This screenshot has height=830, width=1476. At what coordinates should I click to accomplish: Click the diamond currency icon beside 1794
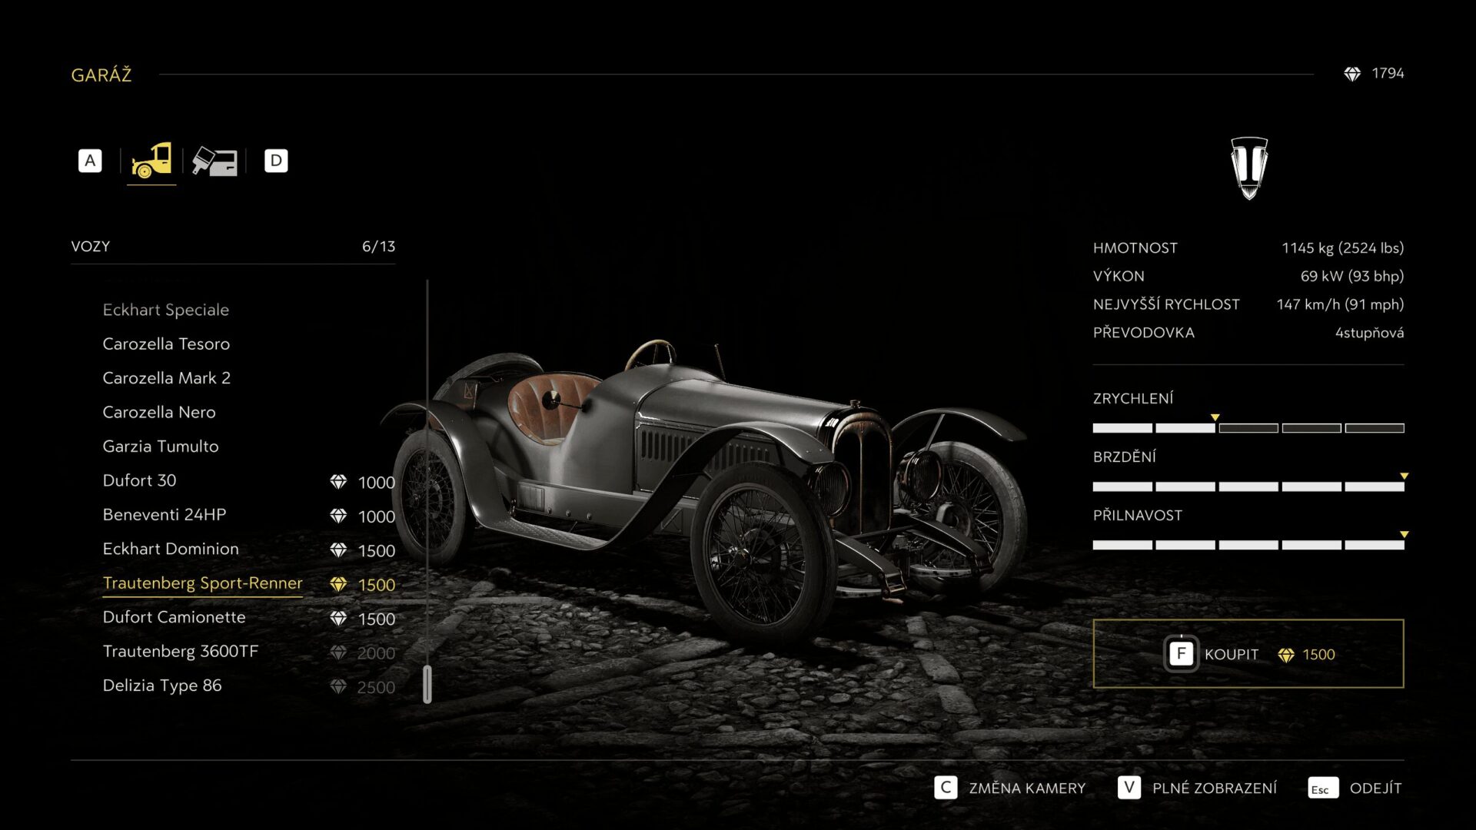[1352, 74]
